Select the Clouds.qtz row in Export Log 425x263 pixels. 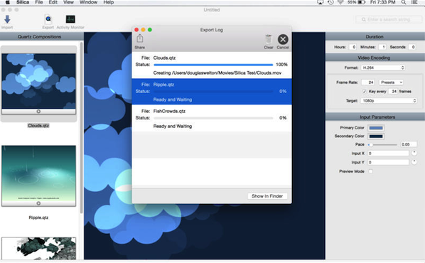point(212,65)
